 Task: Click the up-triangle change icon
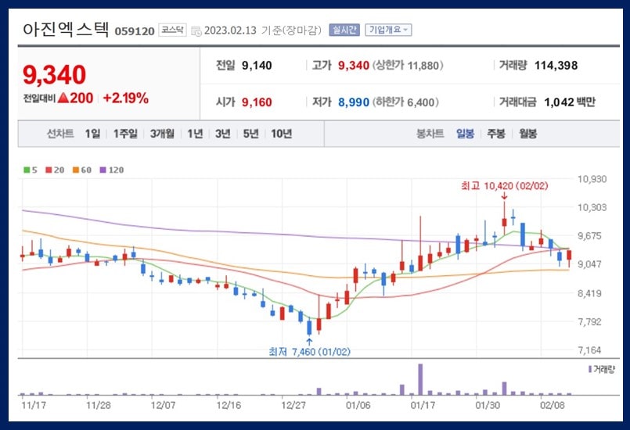(x=63, y=98)
